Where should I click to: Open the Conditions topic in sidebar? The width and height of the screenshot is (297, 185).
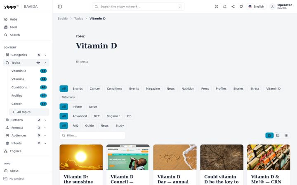tap(29, 88)
